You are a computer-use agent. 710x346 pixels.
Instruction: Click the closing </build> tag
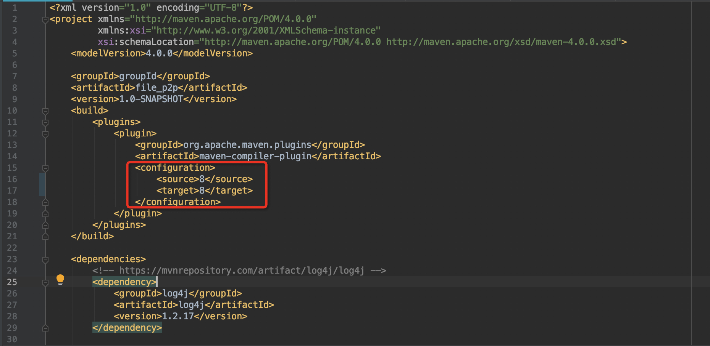coord(92,236)
